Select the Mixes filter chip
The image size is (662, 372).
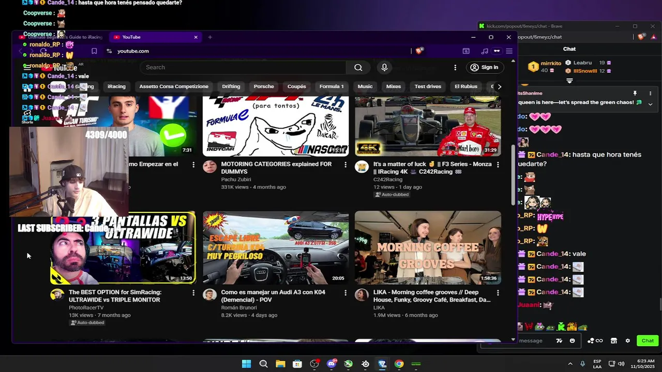[x=394, y=86]
